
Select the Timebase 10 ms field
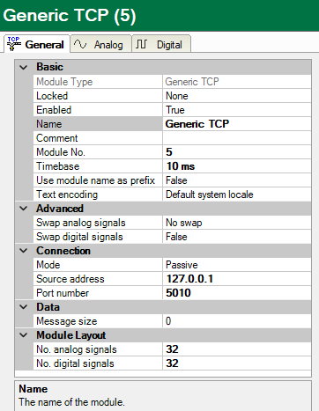(237, 166)
